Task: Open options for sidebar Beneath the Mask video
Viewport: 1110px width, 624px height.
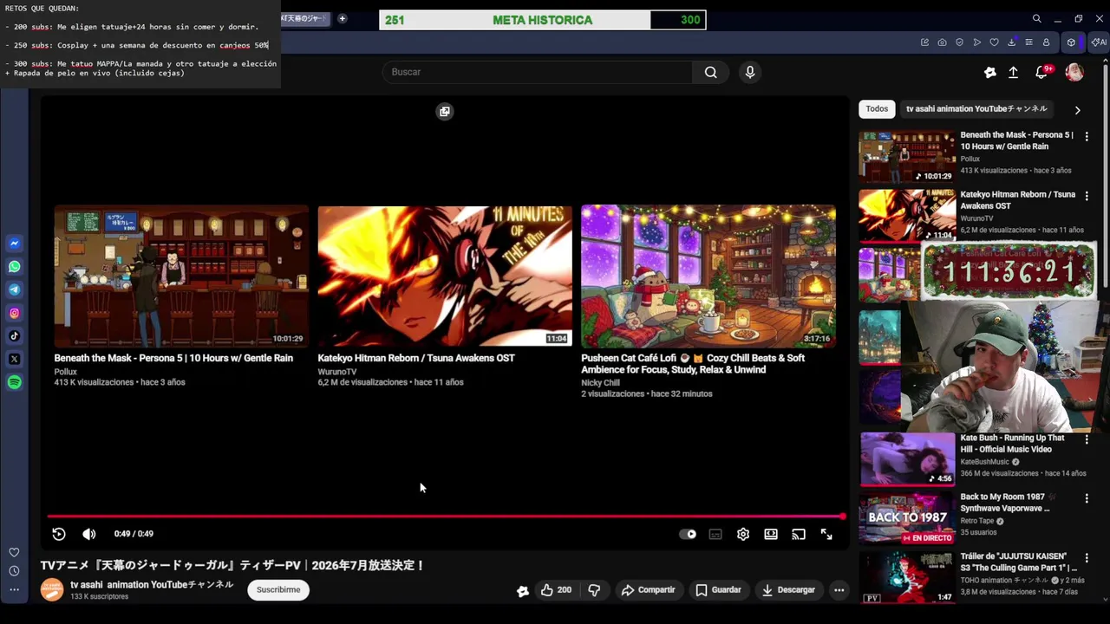Action: pyautogui.click(x=1086, y=136)
